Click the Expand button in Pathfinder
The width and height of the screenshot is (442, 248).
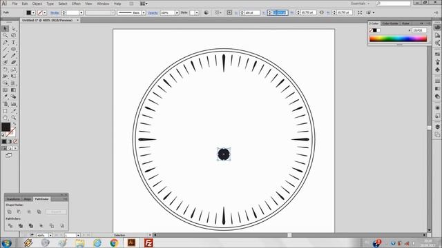pos(56,211)
